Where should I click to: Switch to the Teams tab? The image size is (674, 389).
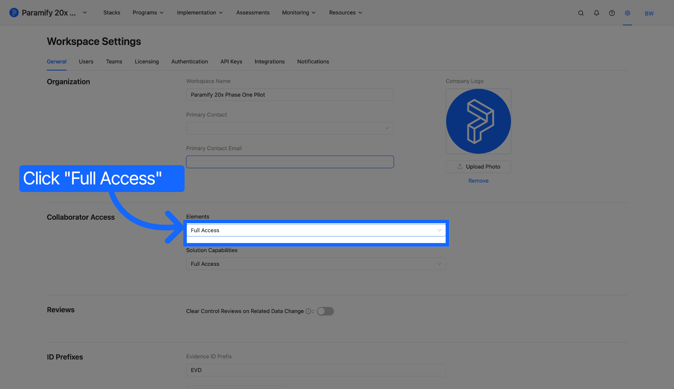pyautogui.click(x=114, y=62)
